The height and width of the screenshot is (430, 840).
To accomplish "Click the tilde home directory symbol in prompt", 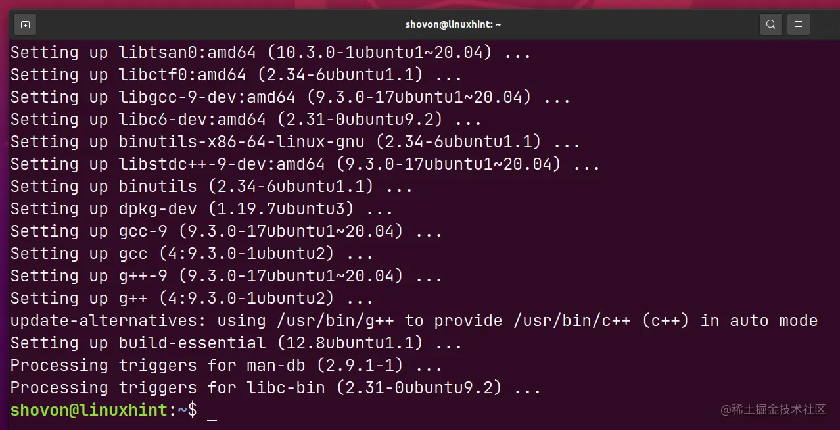I will coord(181,410).
